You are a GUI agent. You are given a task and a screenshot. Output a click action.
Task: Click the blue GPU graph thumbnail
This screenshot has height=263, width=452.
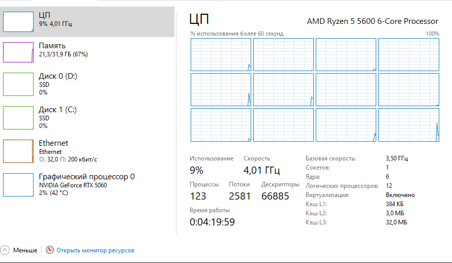pyautogui.click(x=18, y=184)
